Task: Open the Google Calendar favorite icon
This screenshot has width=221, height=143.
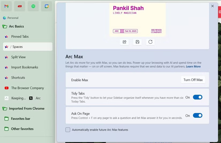Action: coord(47,6)
